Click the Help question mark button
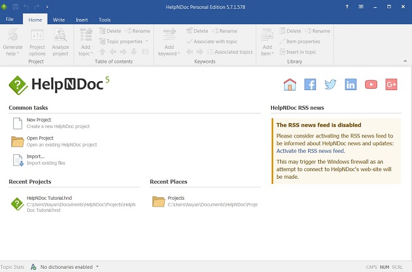412x272 pixels. click(x=347, y=7)
